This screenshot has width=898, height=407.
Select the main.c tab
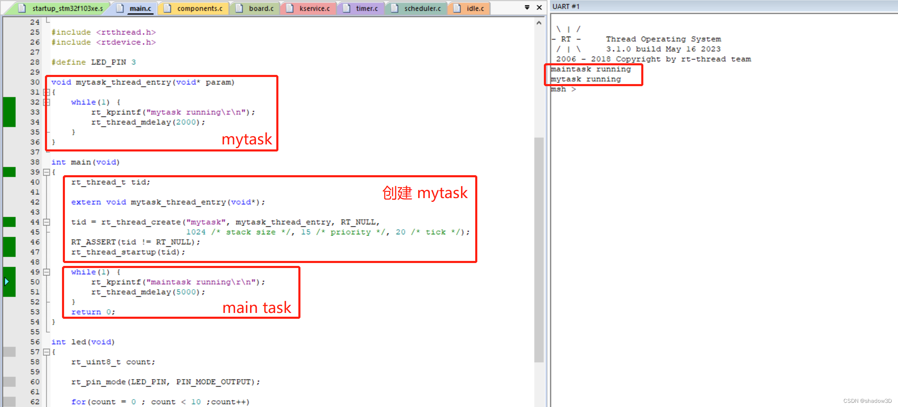135,8
